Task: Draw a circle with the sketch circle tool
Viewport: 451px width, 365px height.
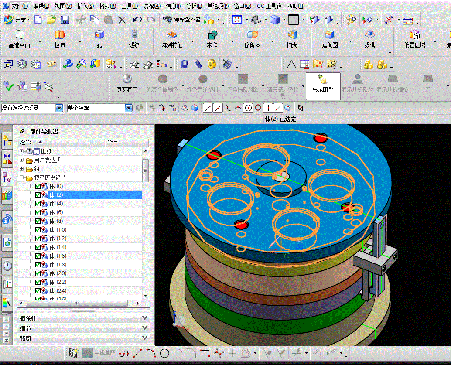Action: (x=164, y=353)
